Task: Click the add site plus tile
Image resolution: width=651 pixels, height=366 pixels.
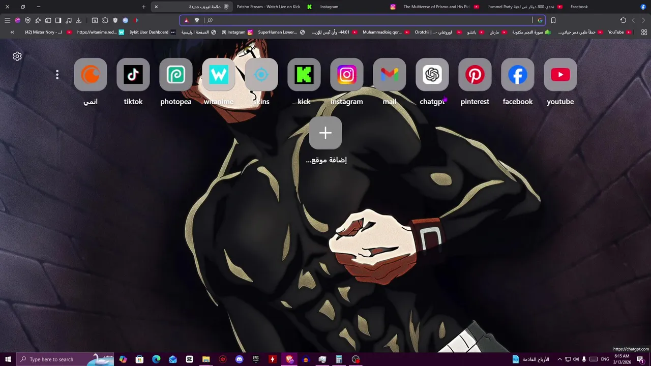Action: 325,133
